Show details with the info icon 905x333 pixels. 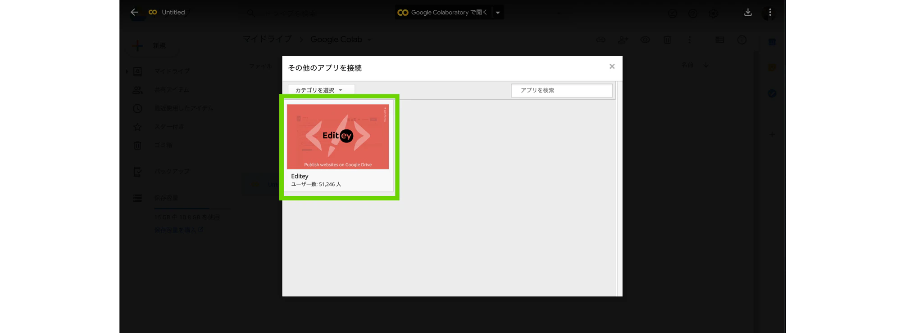[742, 40]
